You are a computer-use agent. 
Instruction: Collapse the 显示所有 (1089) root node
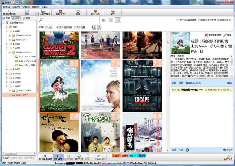click(3, 23)
